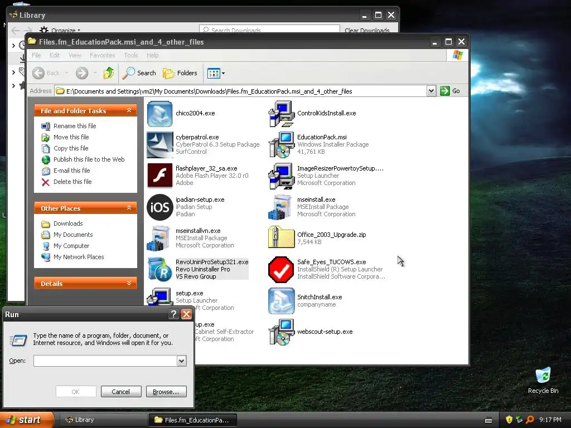Screen dimensions: 571x428
Task: Select the Safe_Eyes_TUCOWS.exe checkmark icon
Action: coord(281,269)
